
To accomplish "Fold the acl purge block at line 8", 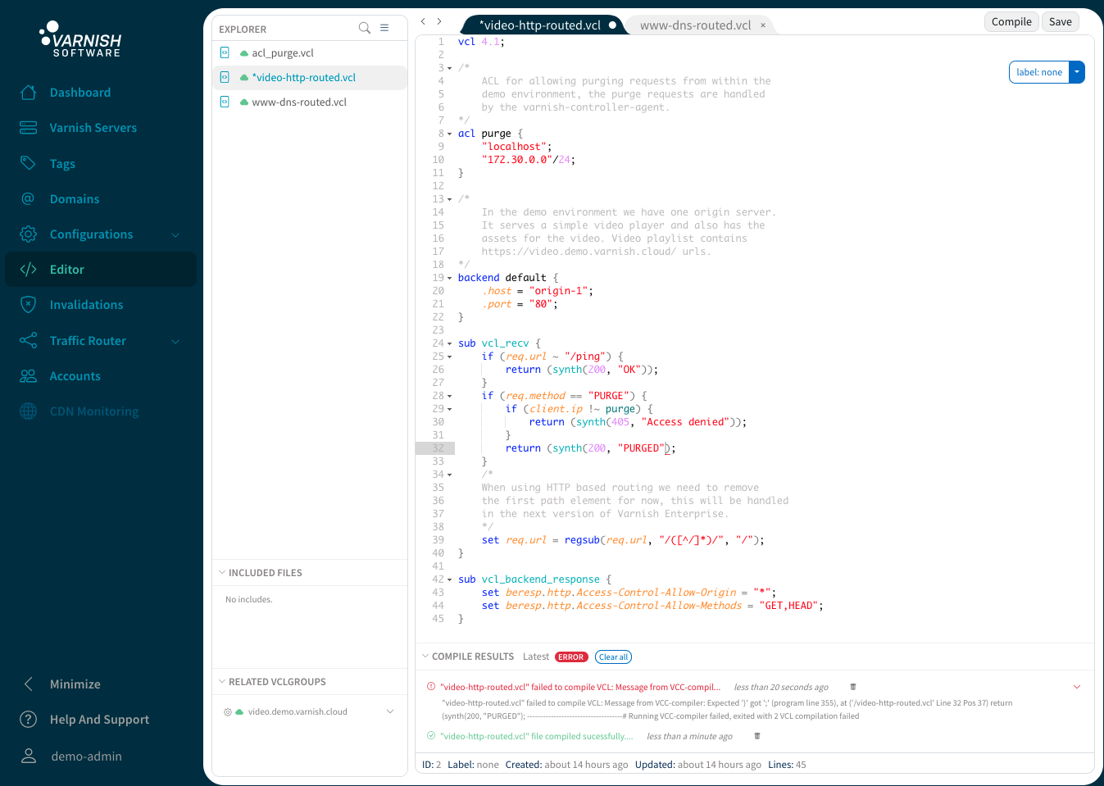I will click(x=449, y=134).
